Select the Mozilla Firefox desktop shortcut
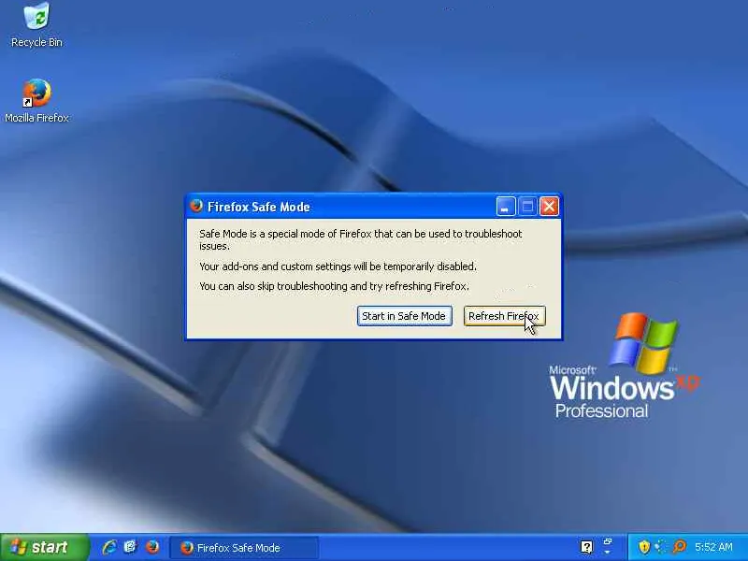The image size is (748, 561). (x=36, y=101)
